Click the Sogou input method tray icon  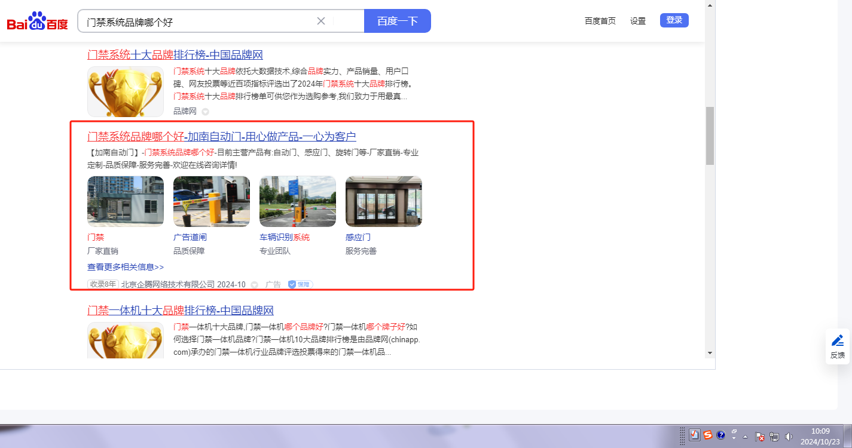[x=708, y=435]
